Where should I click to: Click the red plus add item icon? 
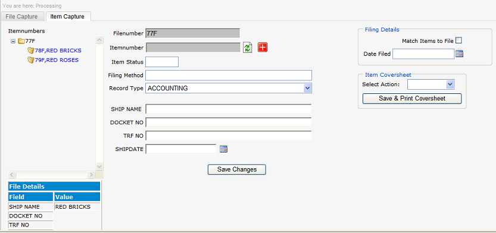tap(263, 48)
